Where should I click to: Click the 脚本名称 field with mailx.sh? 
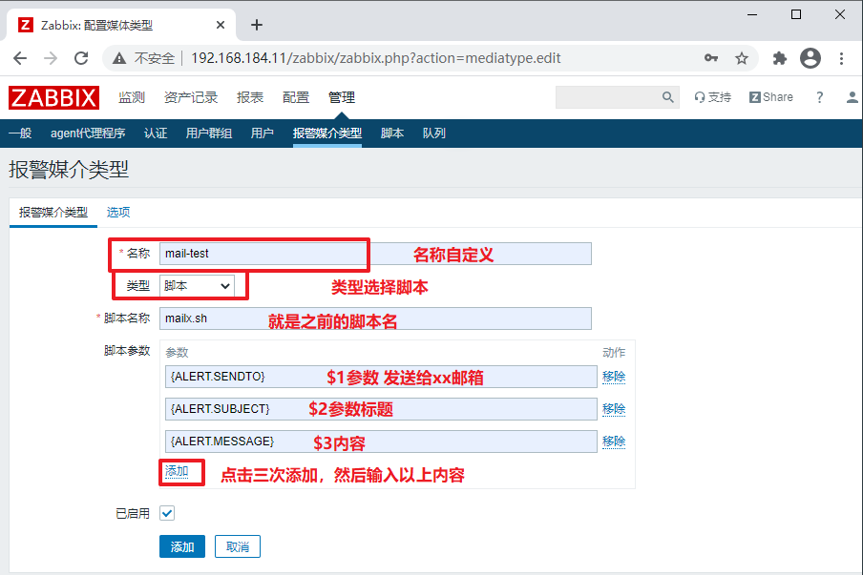[x=375, y=318]
